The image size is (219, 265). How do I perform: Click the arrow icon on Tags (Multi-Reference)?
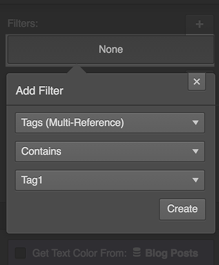(x=195, y=122)
